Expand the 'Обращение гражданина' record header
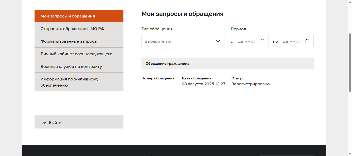This screenshot has height=156, width=352. point(227,63)
